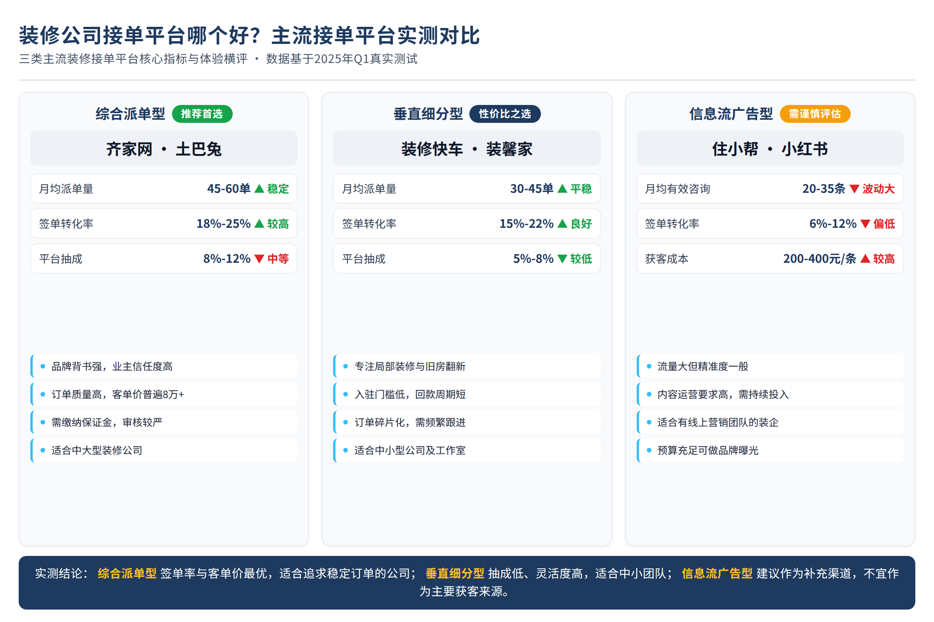Click the 内容运营要求高，需持续投入 bullet
The width and height of the screenshot is (934, 622).
(770, 394)
